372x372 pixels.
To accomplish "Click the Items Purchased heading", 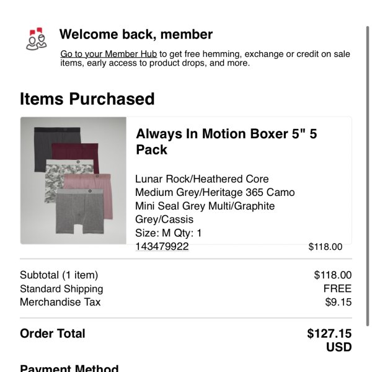I will 87,99.
